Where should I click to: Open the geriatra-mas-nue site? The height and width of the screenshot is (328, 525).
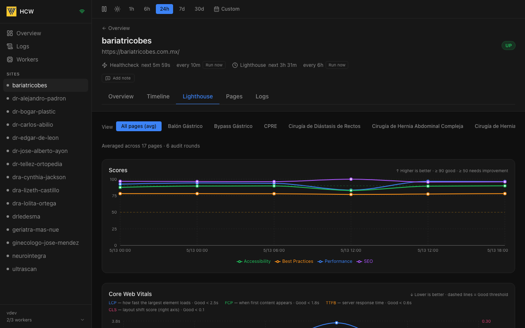point(46,230)
